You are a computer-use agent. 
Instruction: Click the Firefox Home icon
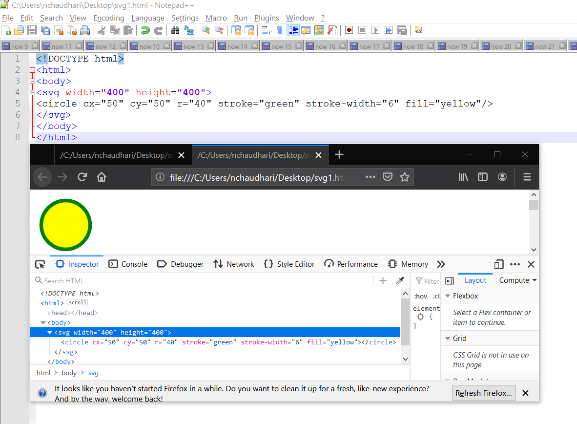tap(102, 177)
